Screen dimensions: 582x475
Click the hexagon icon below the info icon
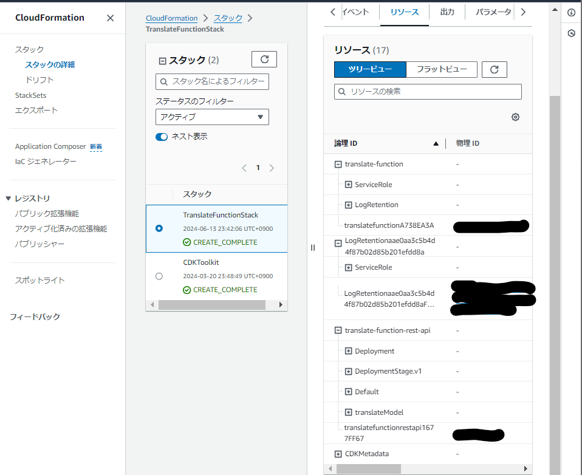click(571, 33)
